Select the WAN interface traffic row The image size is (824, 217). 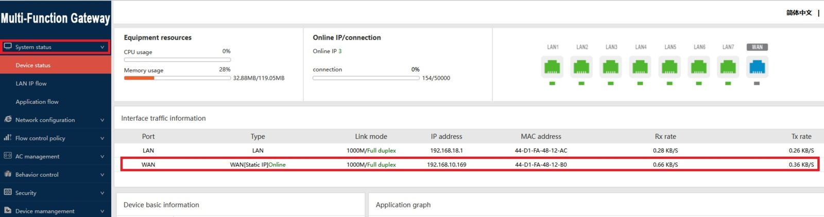pyautogui.click(x=469, y=165)
